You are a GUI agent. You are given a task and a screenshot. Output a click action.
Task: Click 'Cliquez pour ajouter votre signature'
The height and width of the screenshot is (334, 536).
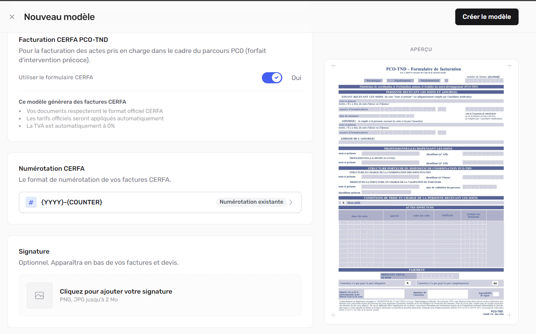tap(116, 291)
